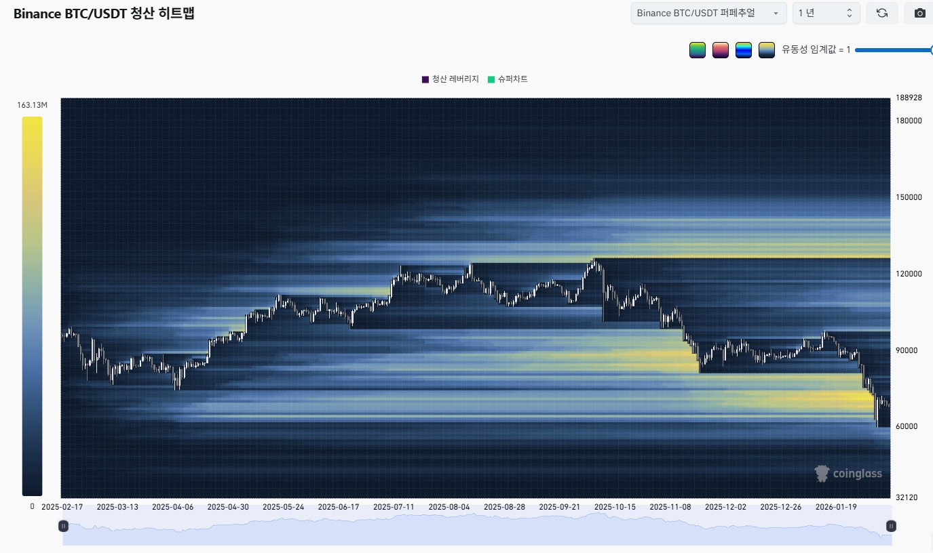Click the 188928 price axis label
Viewport: 933px width, 553px height.
tap(909, 98)
